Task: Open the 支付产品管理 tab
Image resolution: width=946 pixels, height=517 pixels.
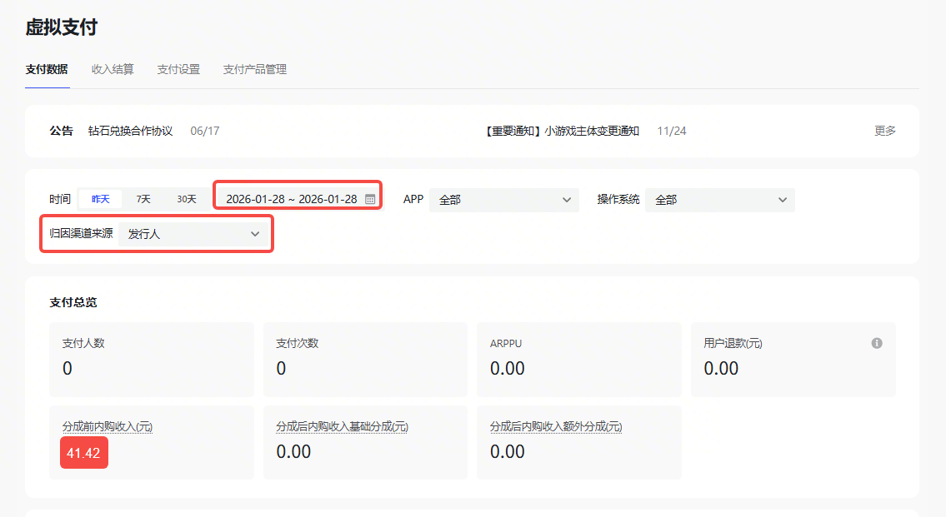Action: (254, 70)
